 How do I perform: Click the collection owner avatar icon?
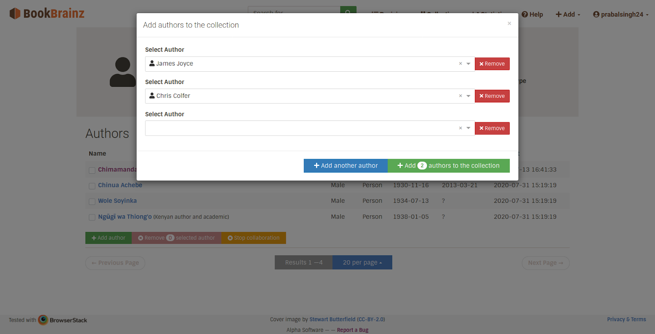pos(122,72)
